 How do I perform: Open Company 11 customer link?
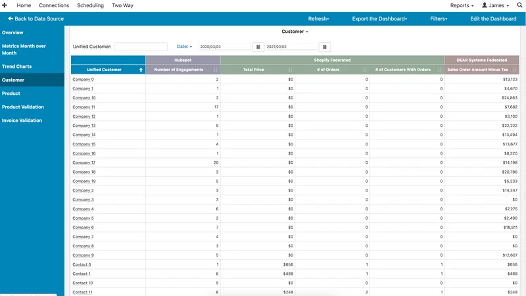(x=84, y=107)
